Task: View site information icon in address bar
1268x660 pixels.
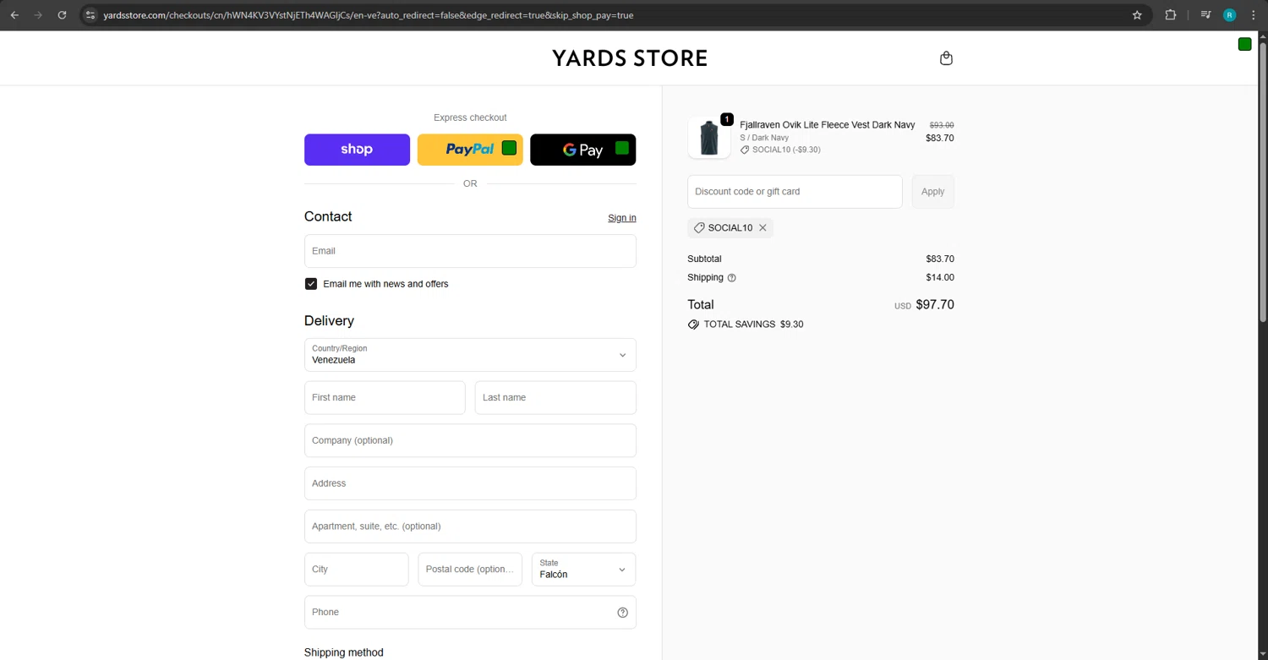Action: (90, 15)
